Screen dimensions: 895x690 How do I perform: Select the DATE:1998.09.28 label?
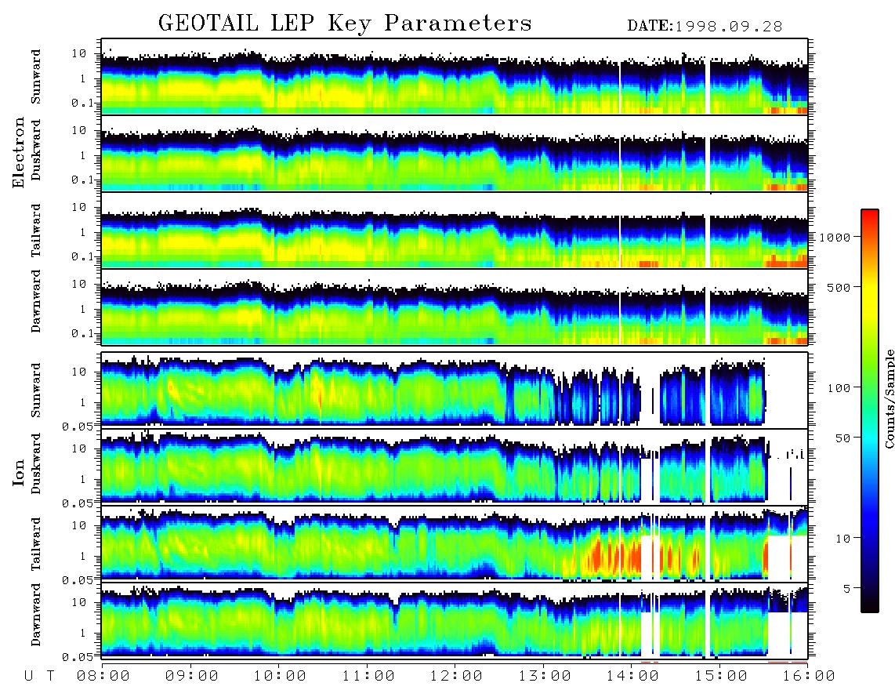point(705,27)
